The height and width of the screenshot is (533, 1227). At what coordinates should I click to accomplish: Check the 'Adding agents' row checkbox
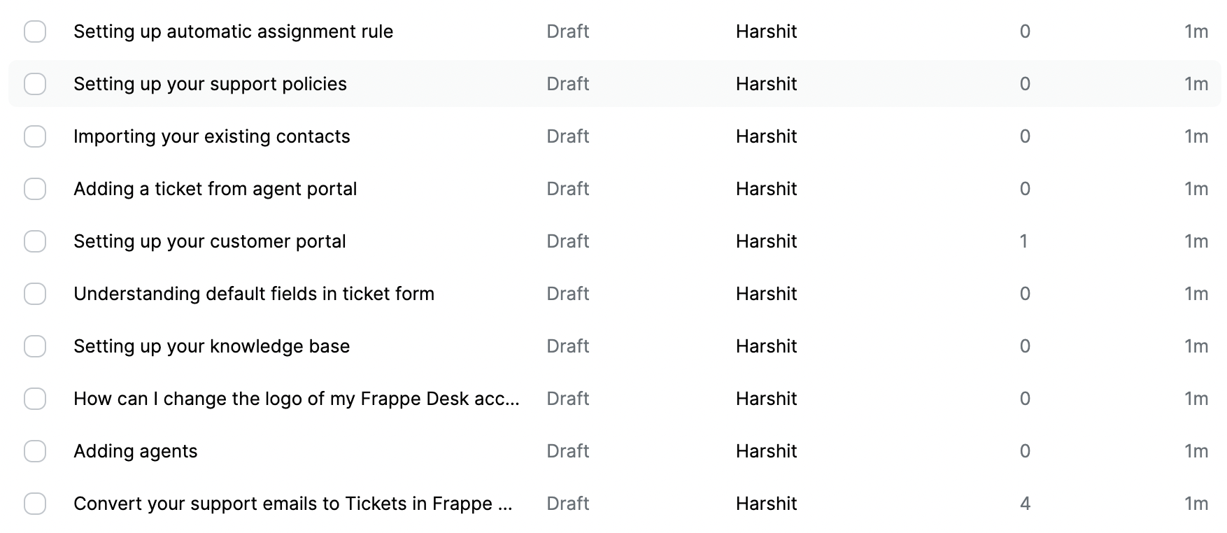click(35, 451)
